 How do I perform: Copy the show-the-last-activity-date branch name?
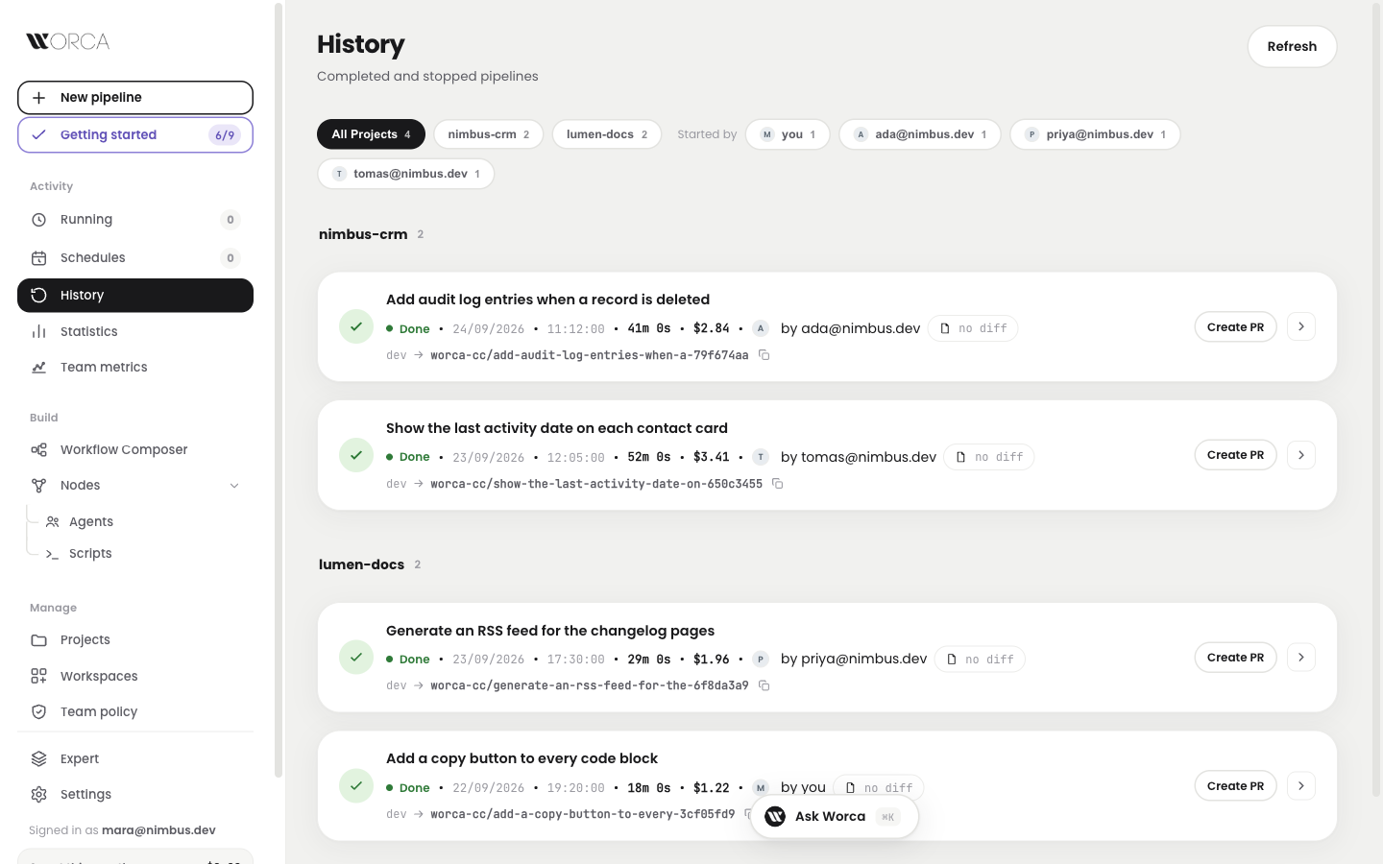click(x=778, y=484)
